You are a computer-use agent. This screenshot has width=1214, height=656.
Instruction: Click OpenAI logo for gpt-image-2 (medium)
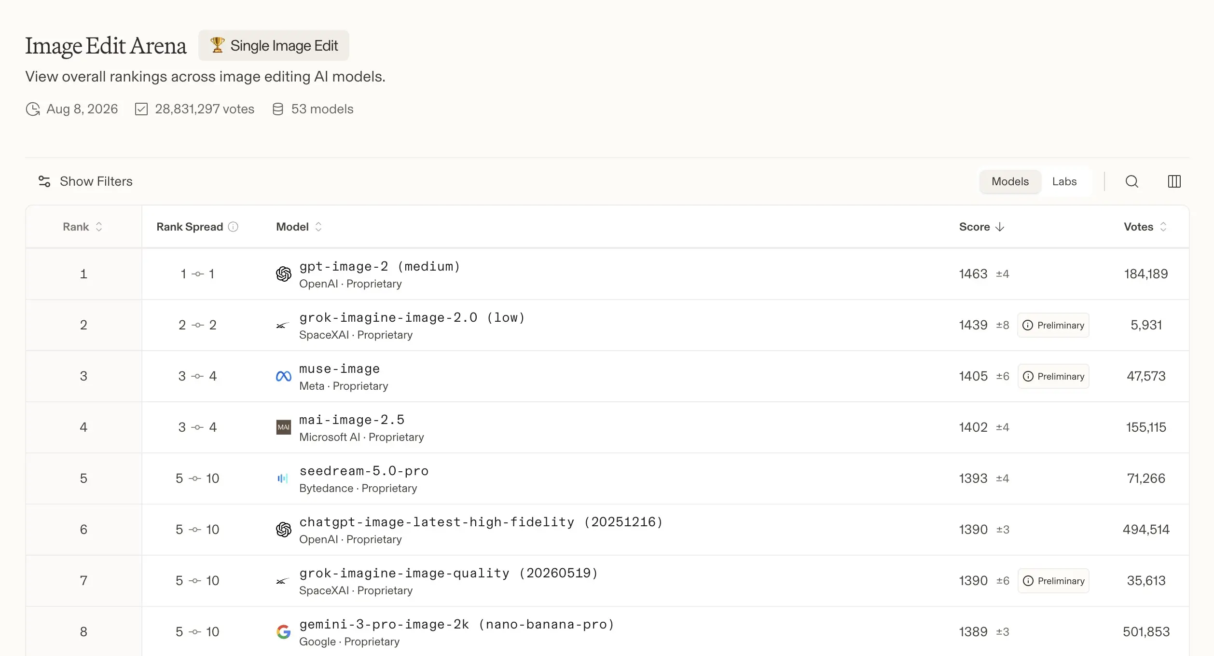[x=284, y=274]
